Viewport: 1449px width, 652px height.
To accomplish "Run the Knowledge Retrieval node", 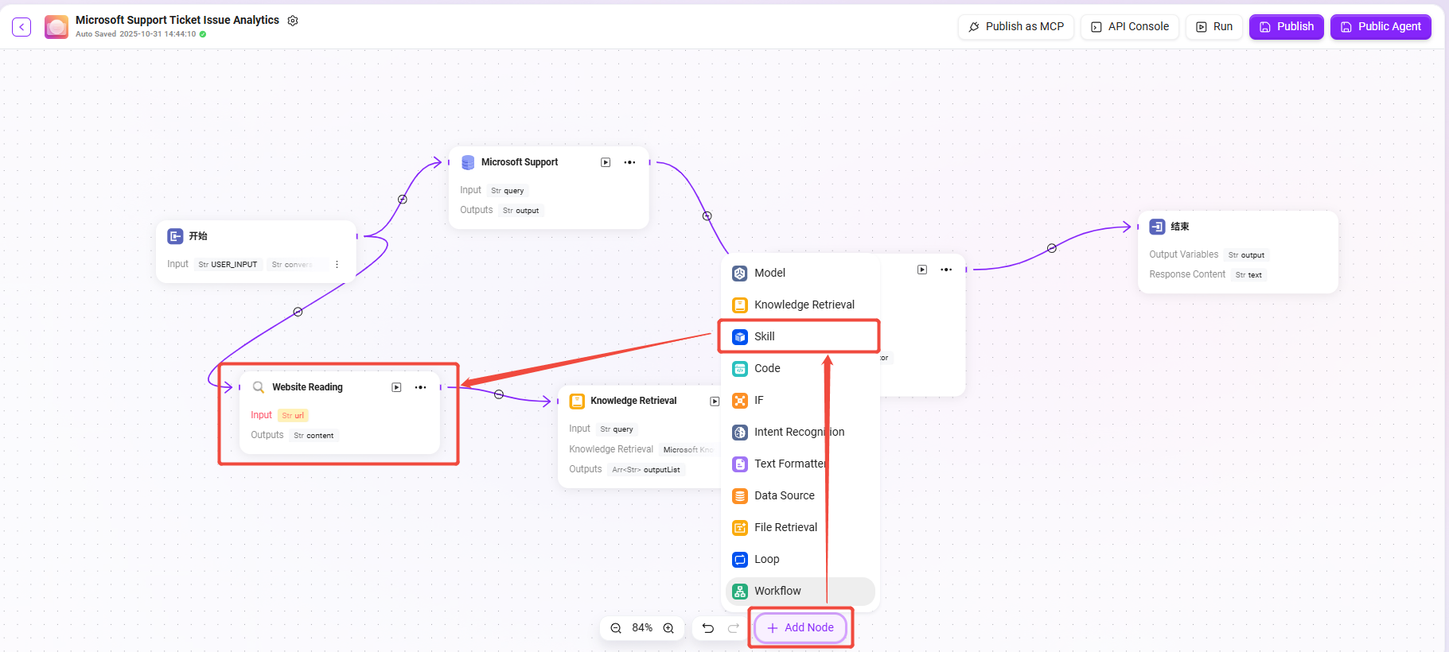I will click(714, 402).
